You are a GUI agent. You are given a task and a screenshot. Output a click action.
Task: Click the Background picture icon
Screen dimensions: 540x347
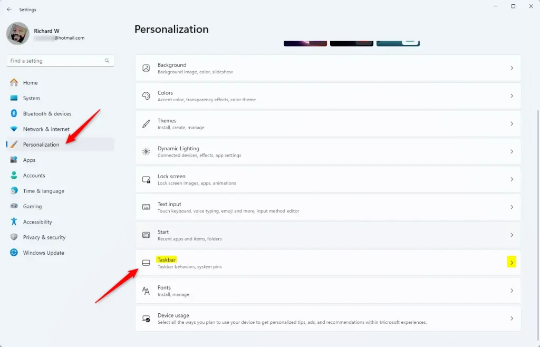pos(146,68)
